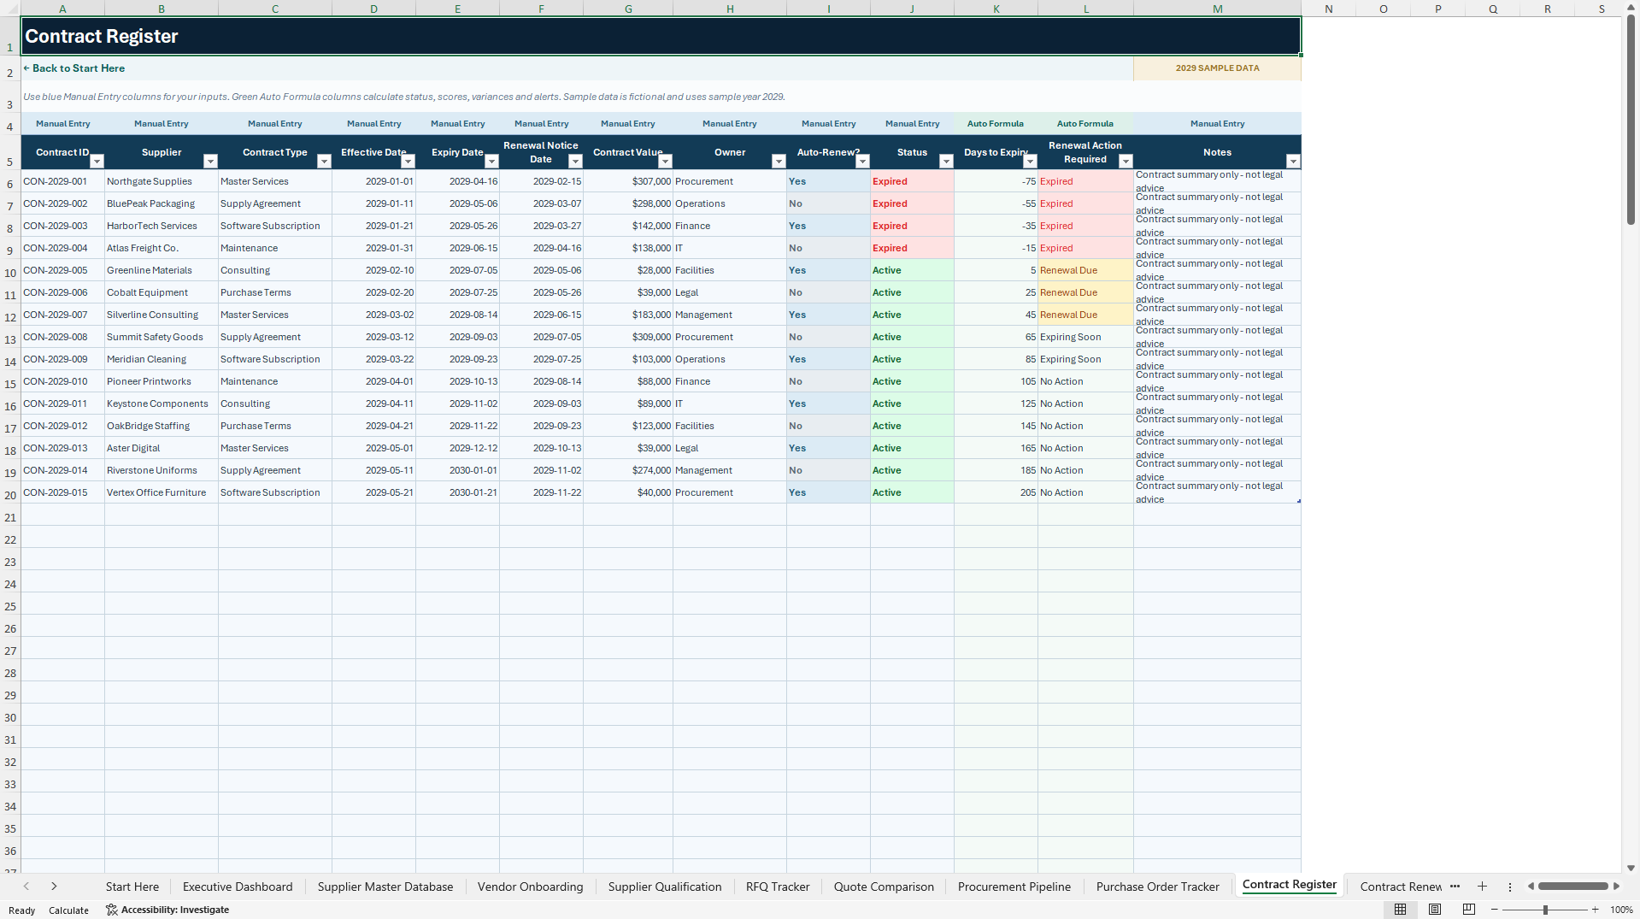Open the Contract ID filter dropdown
This screenshot has height=919, width=1640.
coord(97,162)
